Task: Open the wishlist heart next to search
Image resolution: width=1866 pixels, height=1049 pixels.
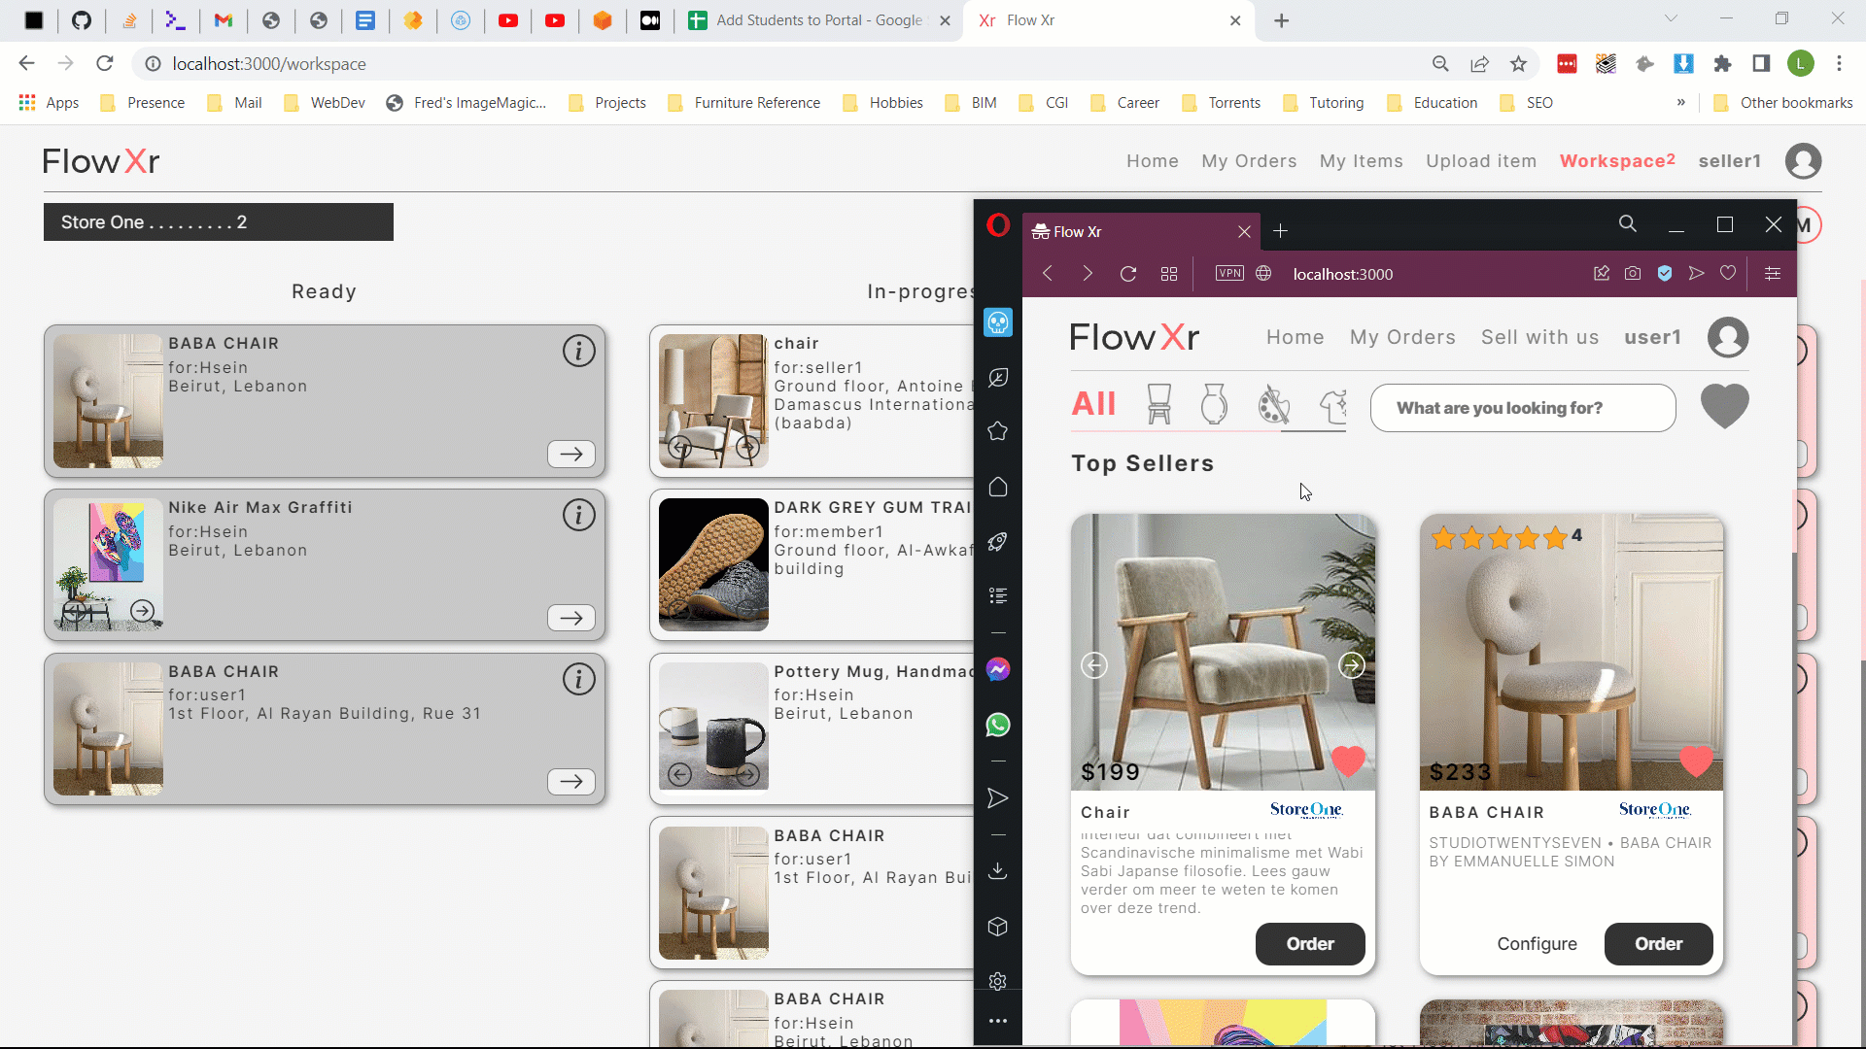Action: 1724,406
